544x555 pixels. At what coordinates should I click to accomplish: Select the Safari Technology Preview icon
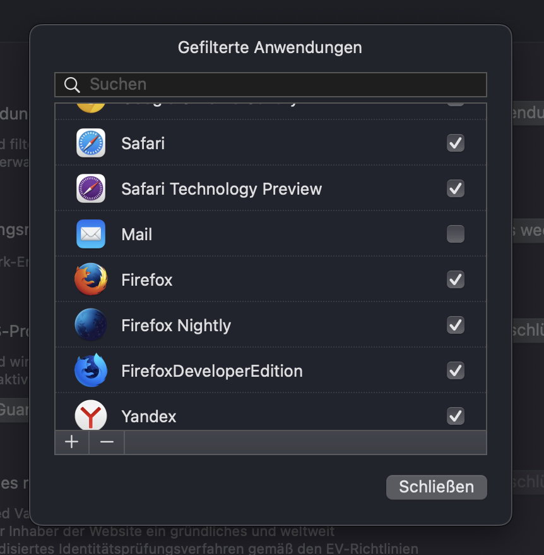pyautogui.click(x=91, y=188)
